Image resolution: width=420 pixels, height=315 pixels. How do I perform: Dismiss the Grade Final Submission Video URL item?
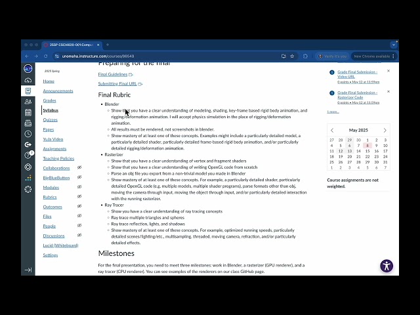(388, 71)
